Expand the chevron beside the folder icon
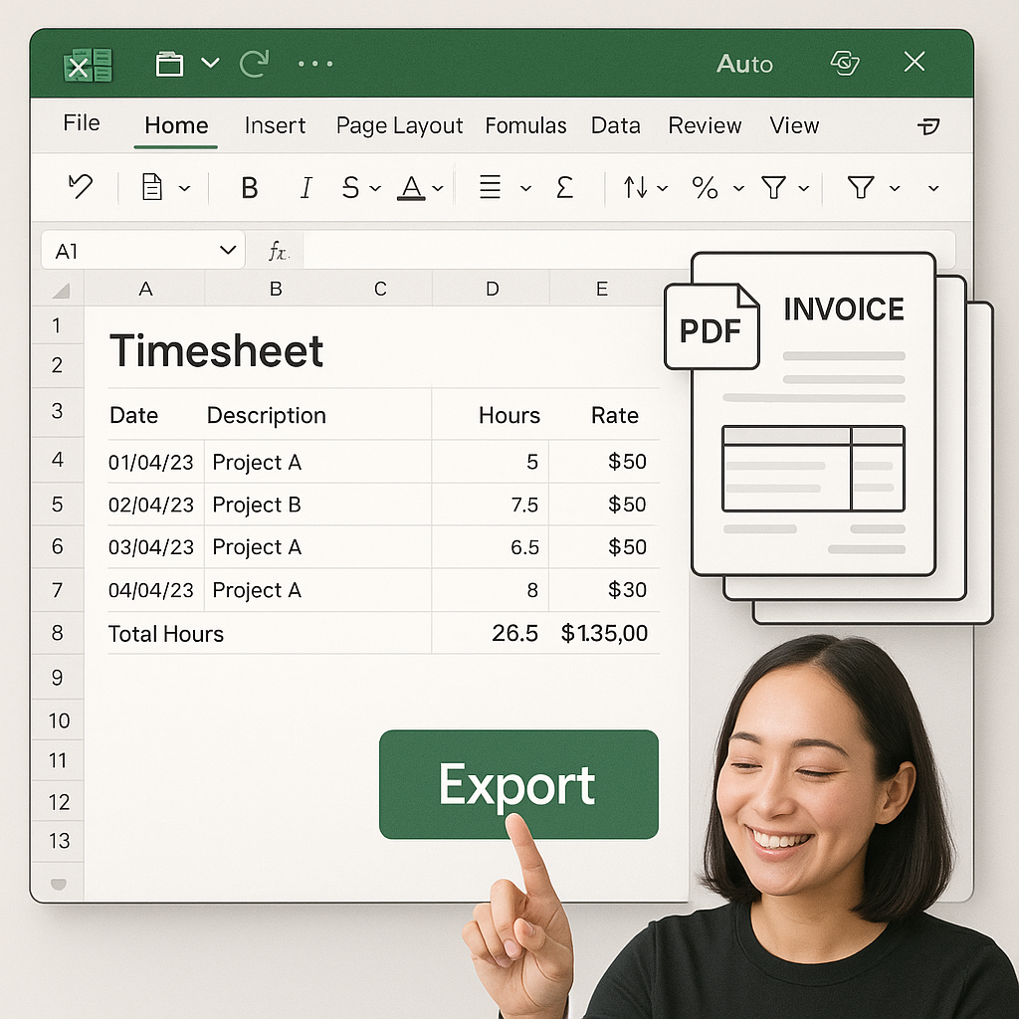1019x1019 pixels. pos(210,63)
